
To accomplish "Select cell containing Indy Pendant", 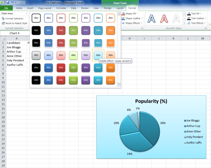I will pyautogui.click(x=17, y=60).
